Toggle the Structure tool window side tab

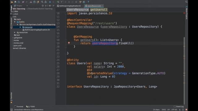tap(11, 23)
